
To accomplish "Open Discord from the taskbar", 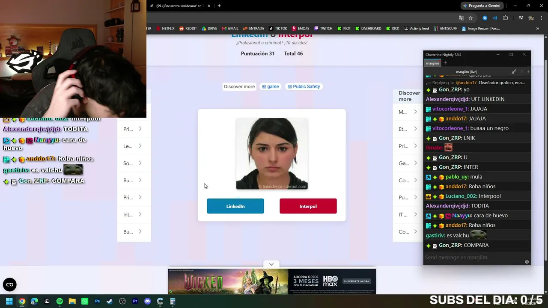I will click(148, 301).
